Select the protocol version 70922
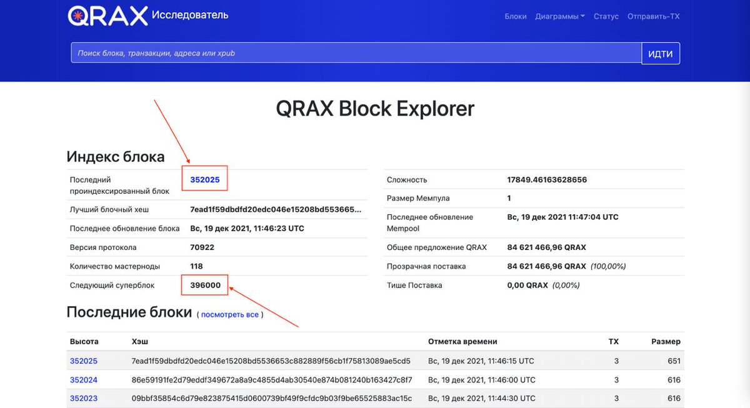Screen dimensions: 750x408 click(202, 247)
